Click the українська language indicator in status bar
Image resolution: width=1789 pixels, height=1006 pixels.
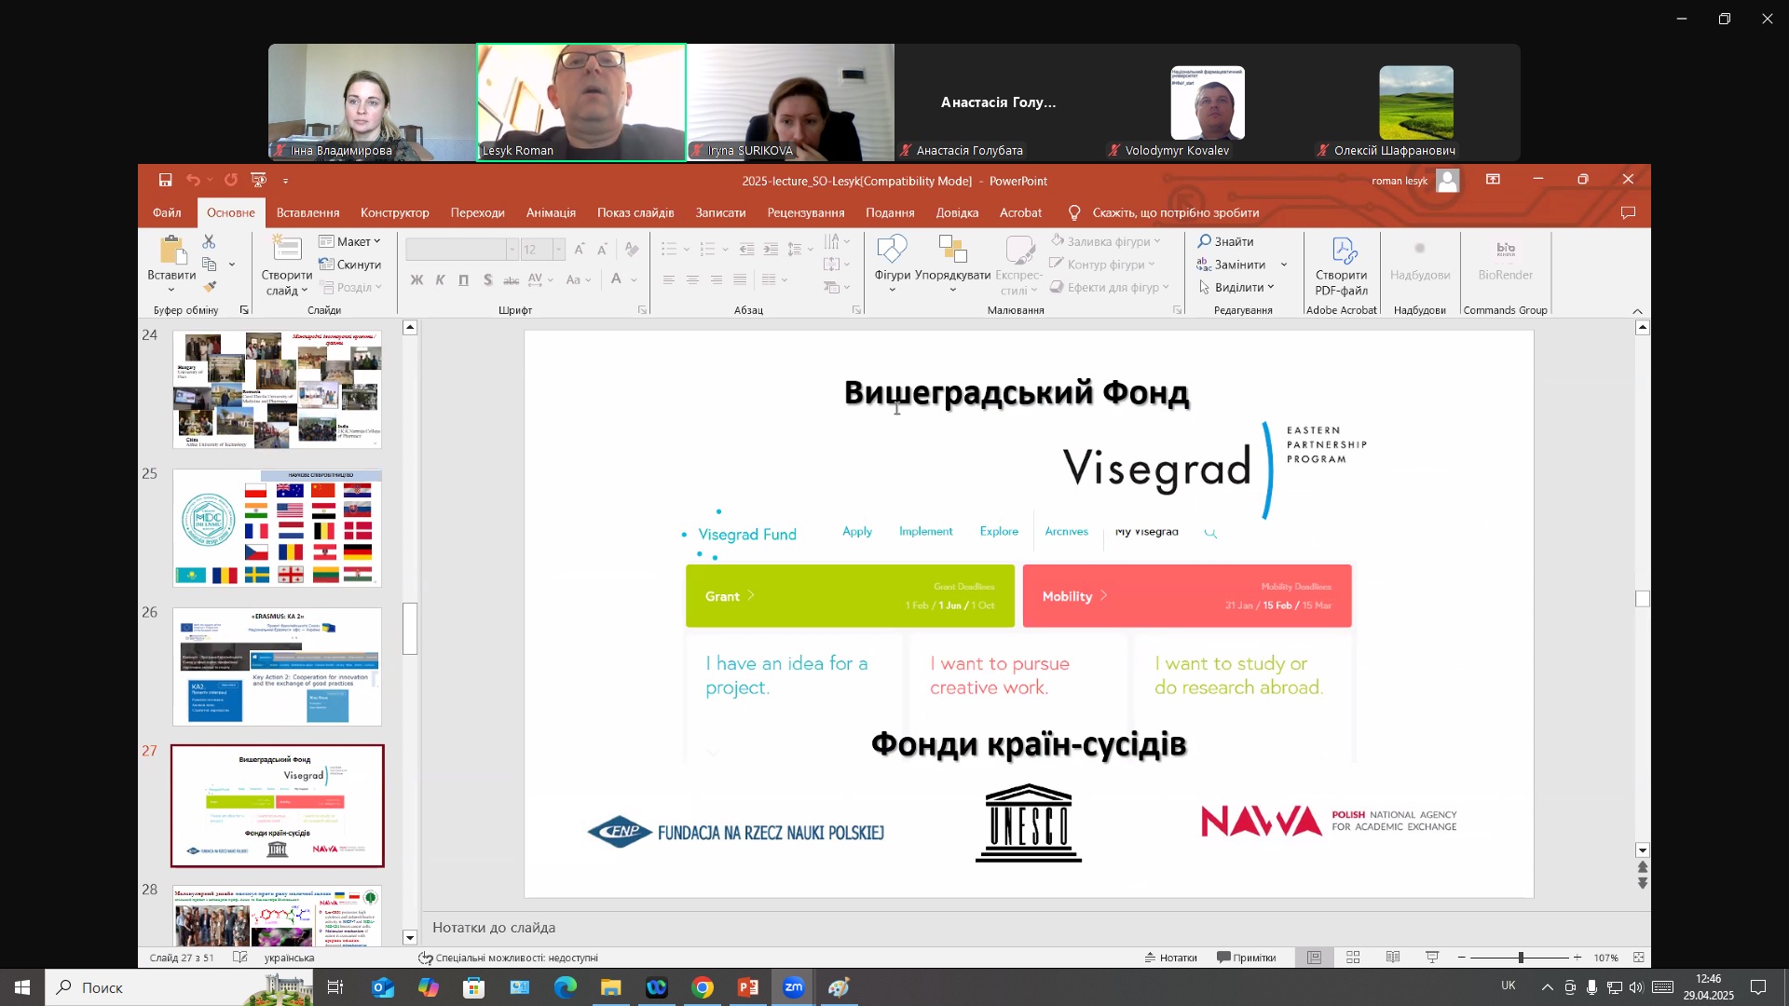pyautogui.click(x=289, y=958)
